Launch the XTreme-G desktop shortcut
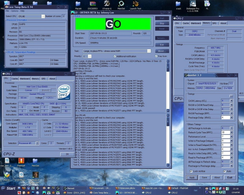244x195 pixels. click(x=107, y=5)
